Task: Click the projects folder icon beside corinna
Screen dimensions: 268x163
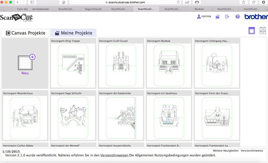Action: [217, 17]
